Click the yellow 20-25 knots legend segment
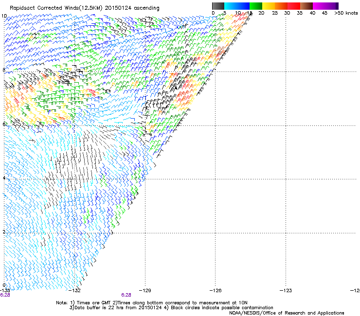360x316 pixels. click(269, 6)
